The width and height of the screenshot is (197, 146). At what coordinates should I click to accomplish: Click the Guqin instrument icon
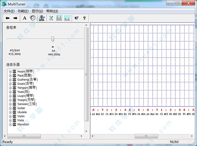click(14, 84)
